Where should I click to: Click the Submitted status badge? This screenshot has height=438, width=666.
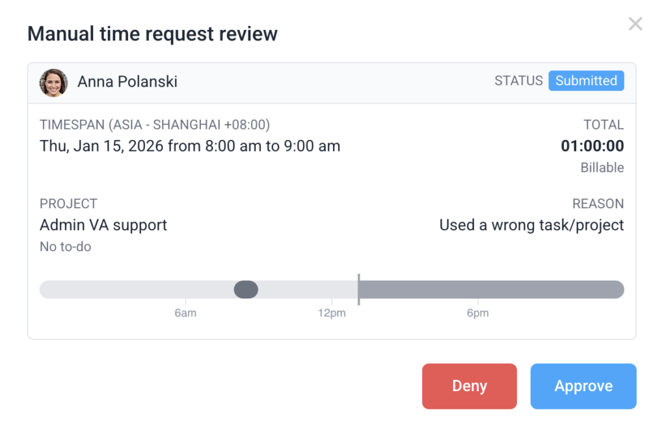point(585,81)
